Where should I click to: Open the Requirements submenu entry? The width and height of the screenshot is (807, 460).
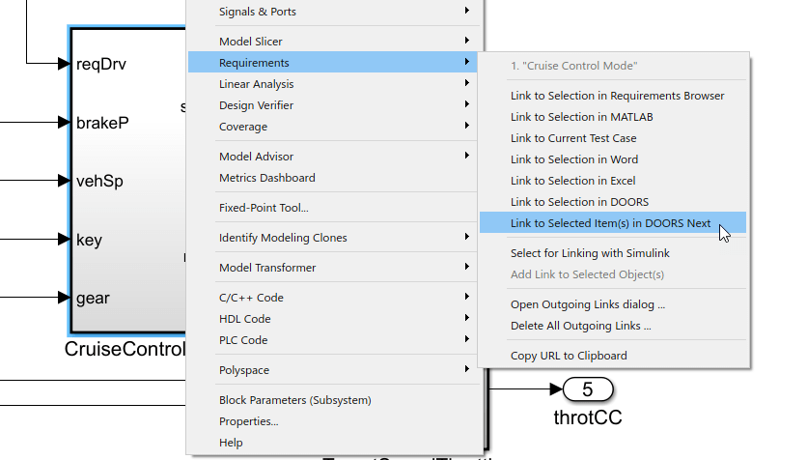tap(254, 63)
